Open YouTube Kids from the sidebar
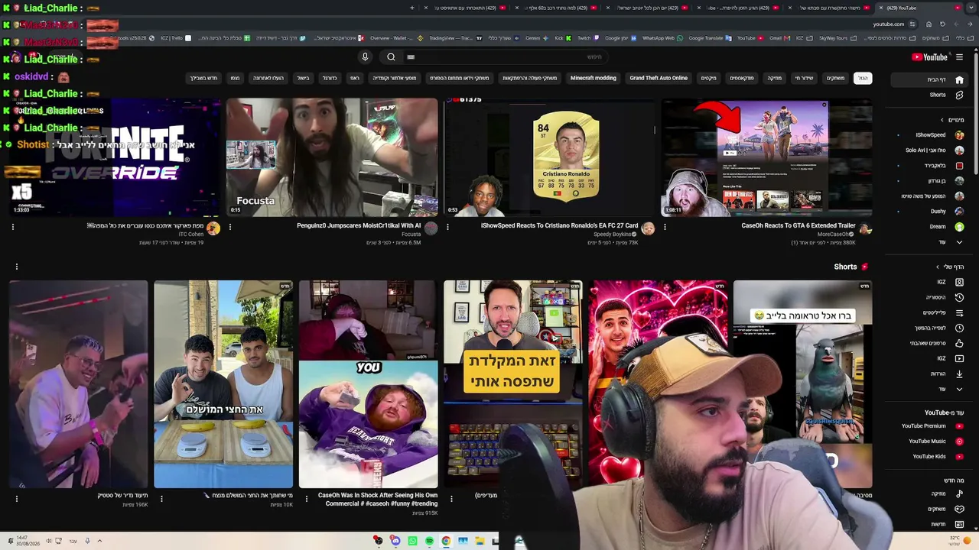Screen dimensions: 979x550 tap(931, 457)
